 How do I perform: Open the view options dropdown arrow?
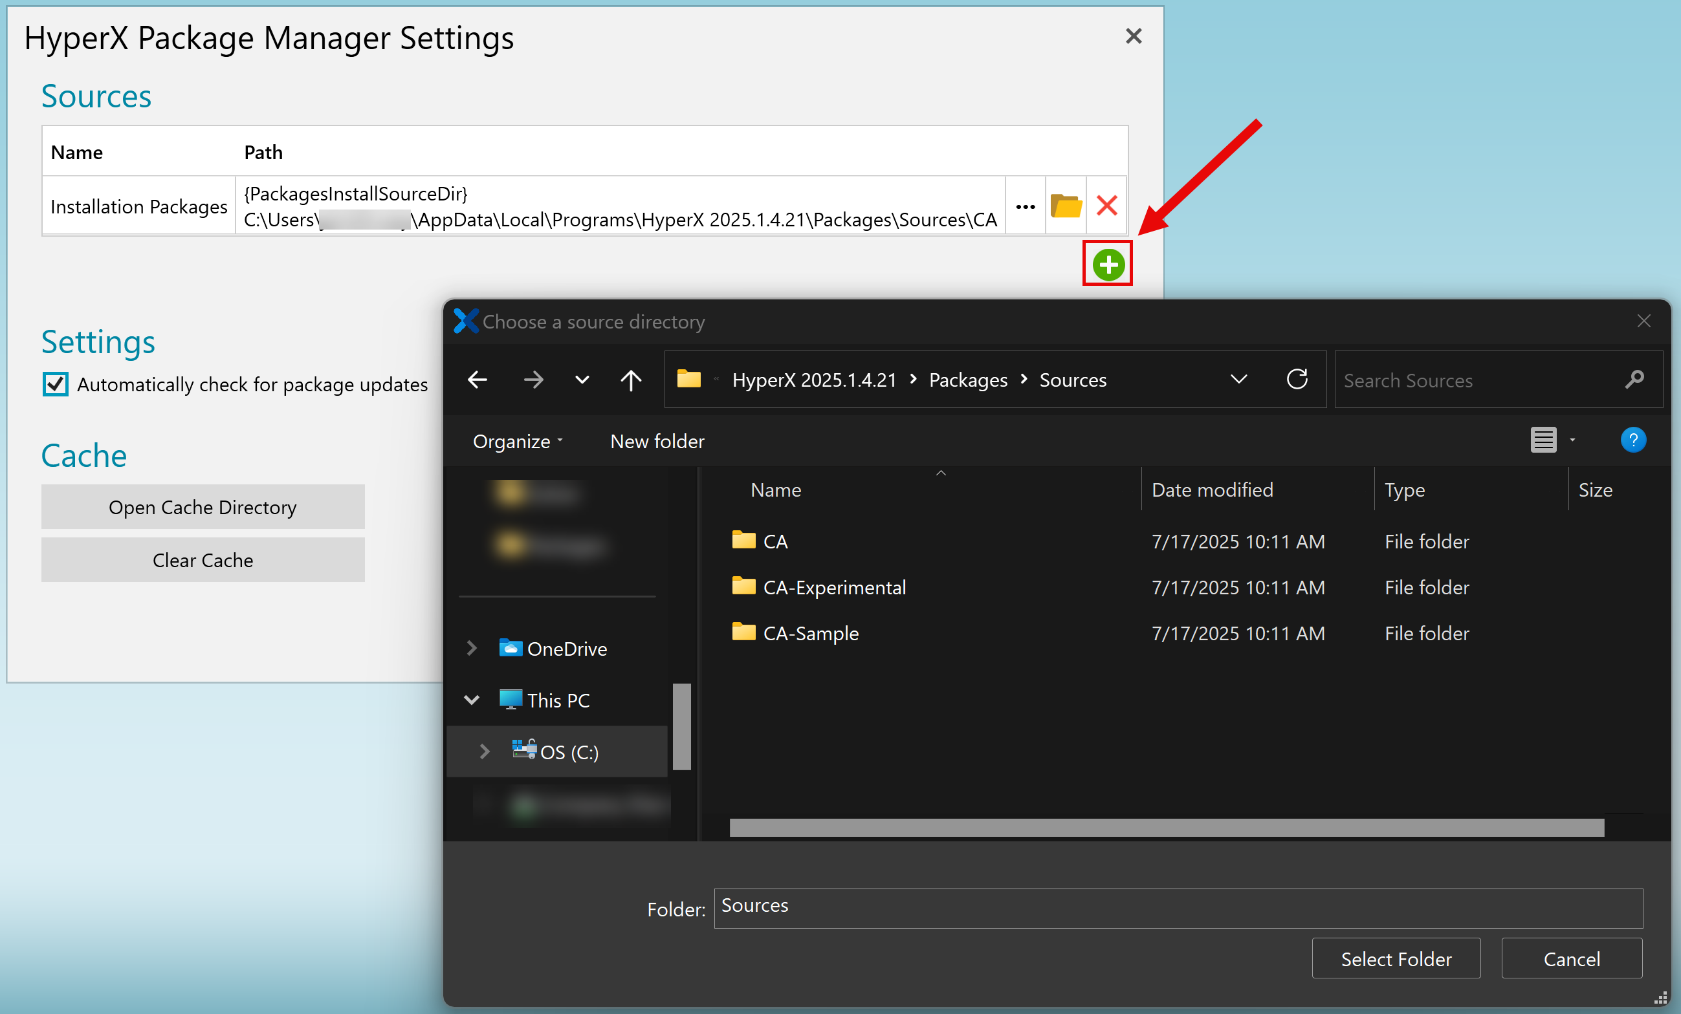click(1572, 440)
